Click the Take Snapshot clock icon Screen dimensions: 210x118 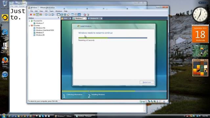[x=46, y=14]
